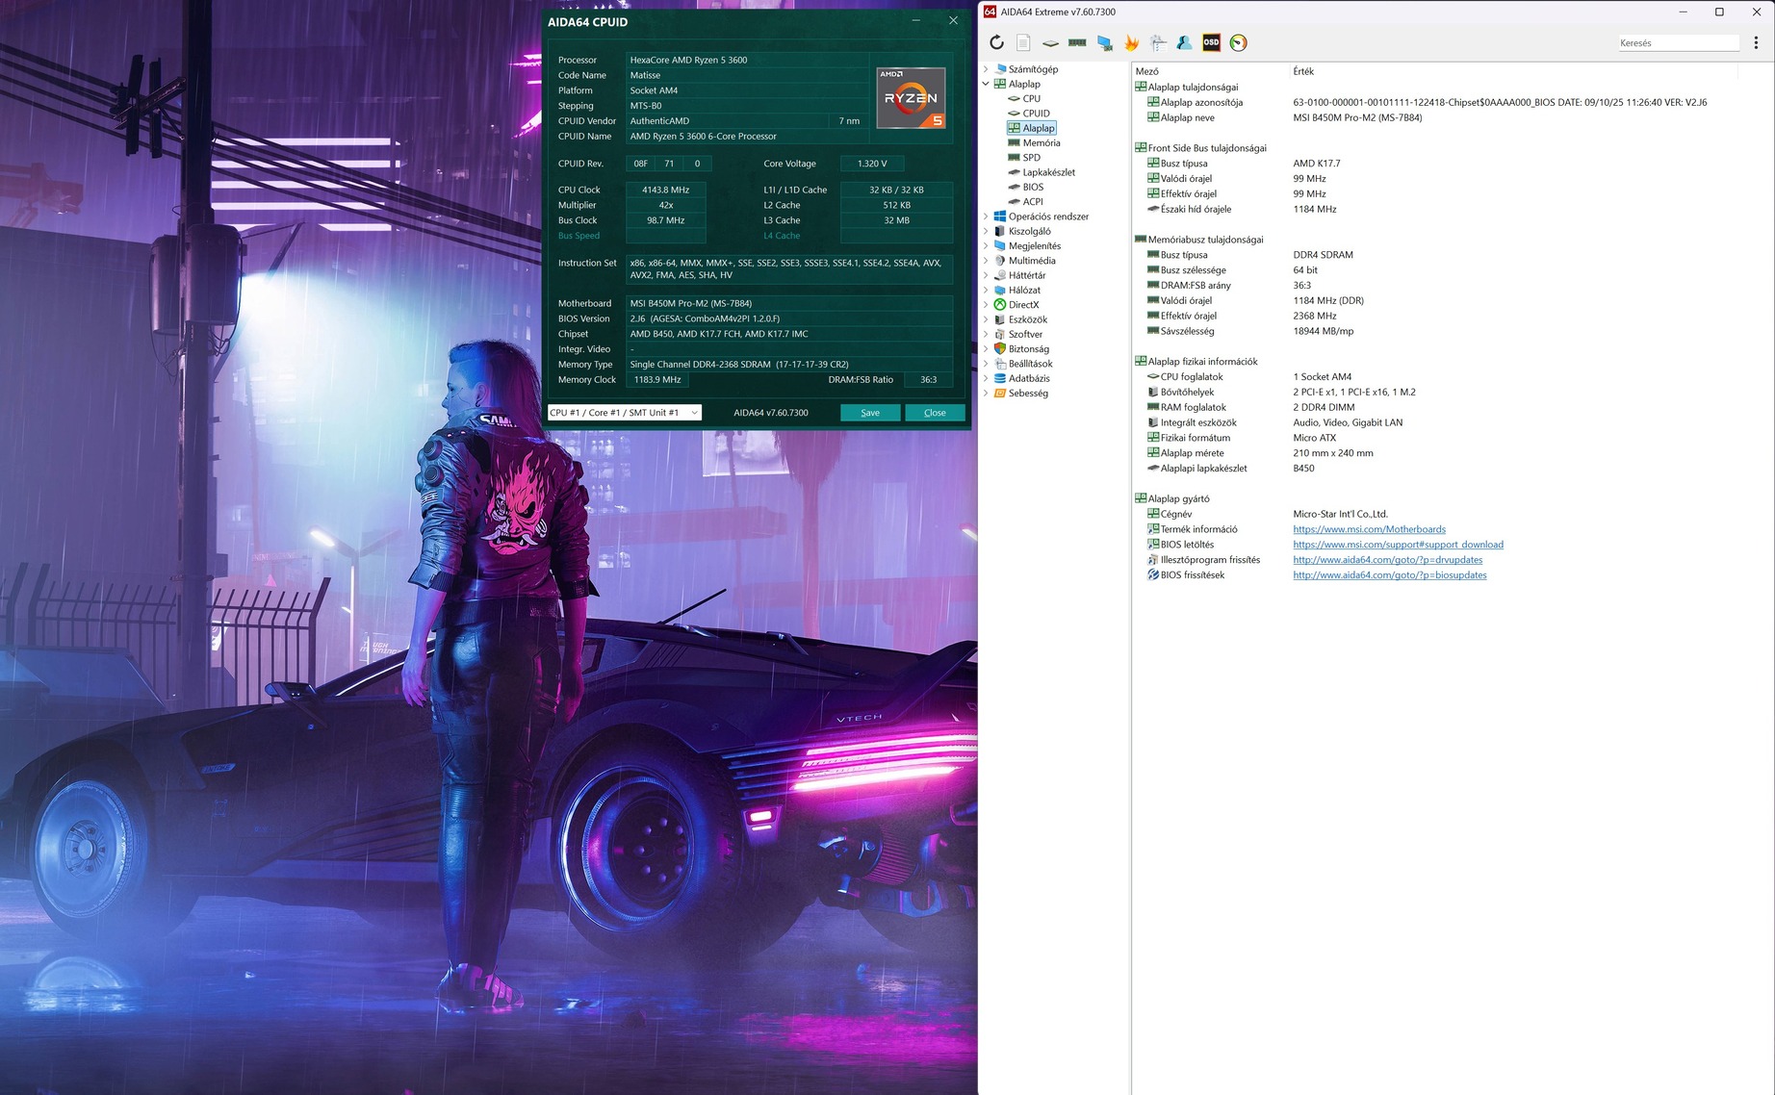Click the Eszközök devices icon
This screenshot has height=1095, width=1775.
1000,319
